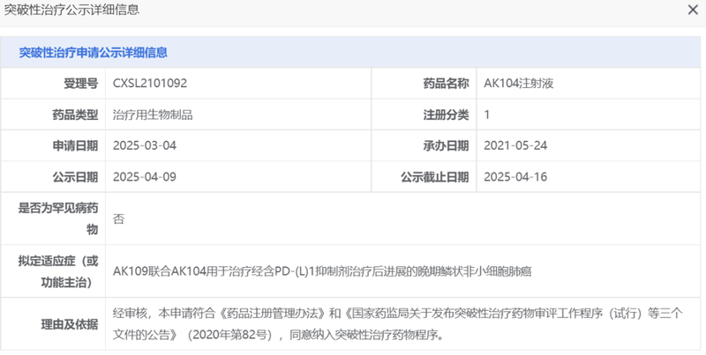This screenshot has height=355, width=706.
Task: Click the registration class value 1
Action: (488, 115)
